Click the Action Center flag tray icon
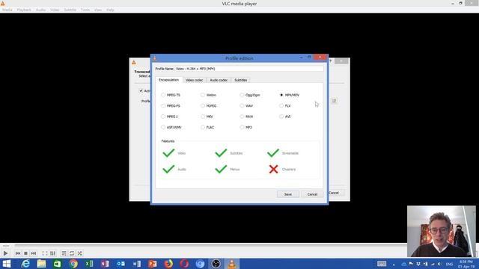The image size is (479, 269). [411, 264]
